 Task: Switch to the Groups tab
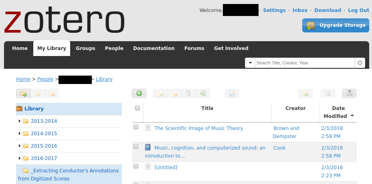pyautogui.click(x=85, y=48)
